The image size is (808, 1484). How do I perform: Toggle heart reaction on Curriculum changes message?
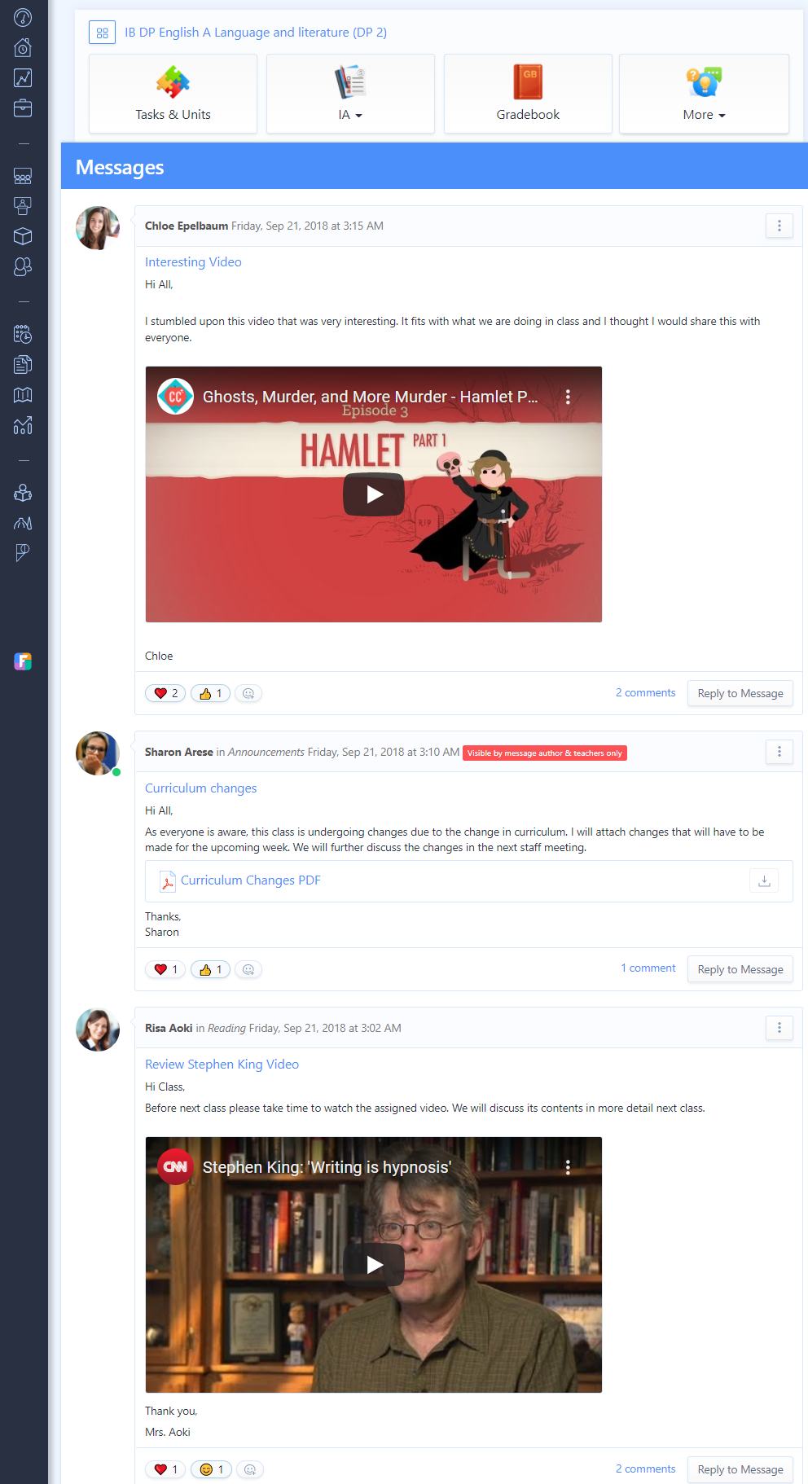165,969
